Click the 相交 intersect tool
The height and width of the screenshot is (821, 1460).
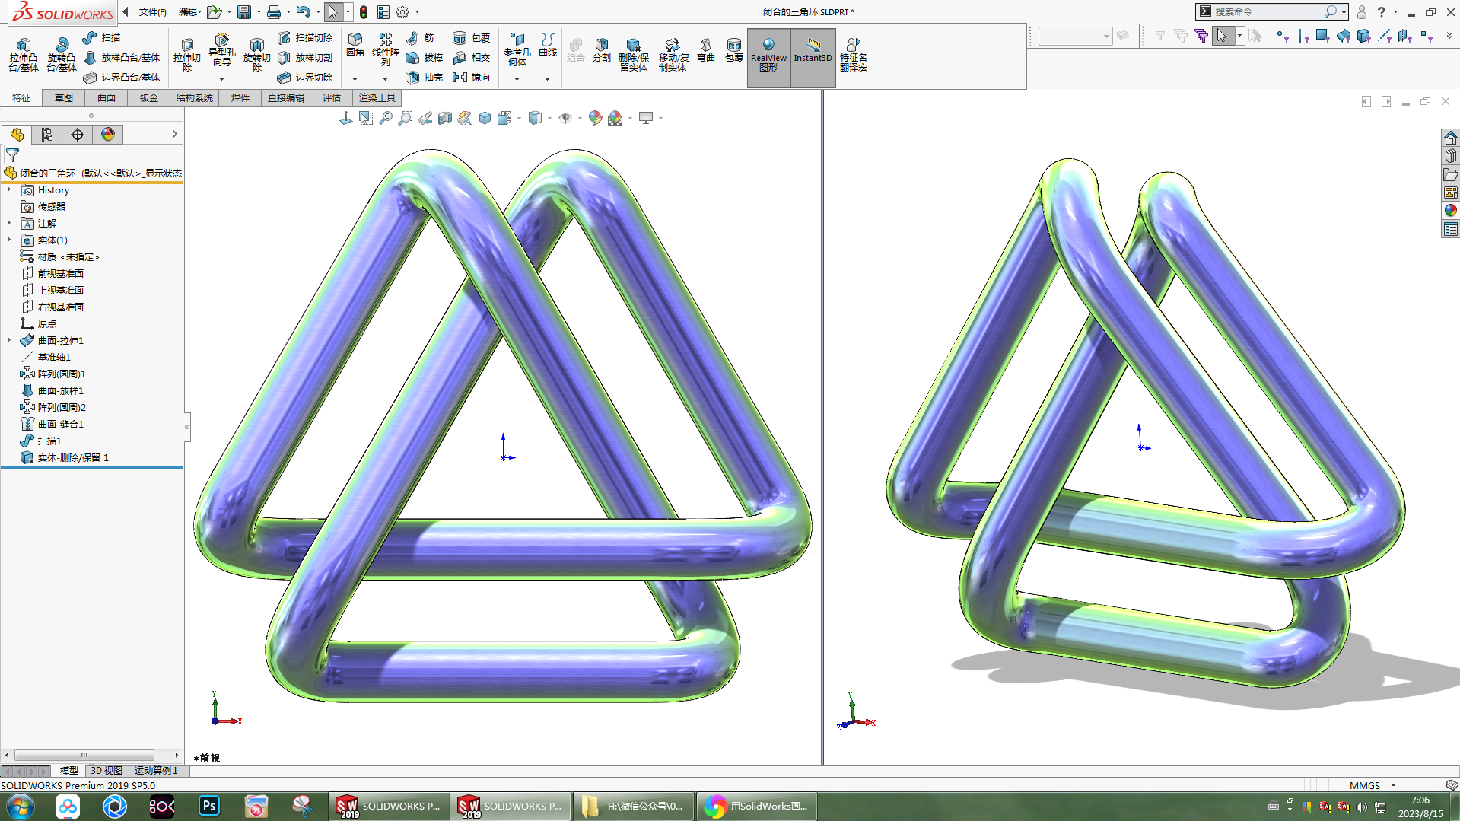tap(471, 57)
